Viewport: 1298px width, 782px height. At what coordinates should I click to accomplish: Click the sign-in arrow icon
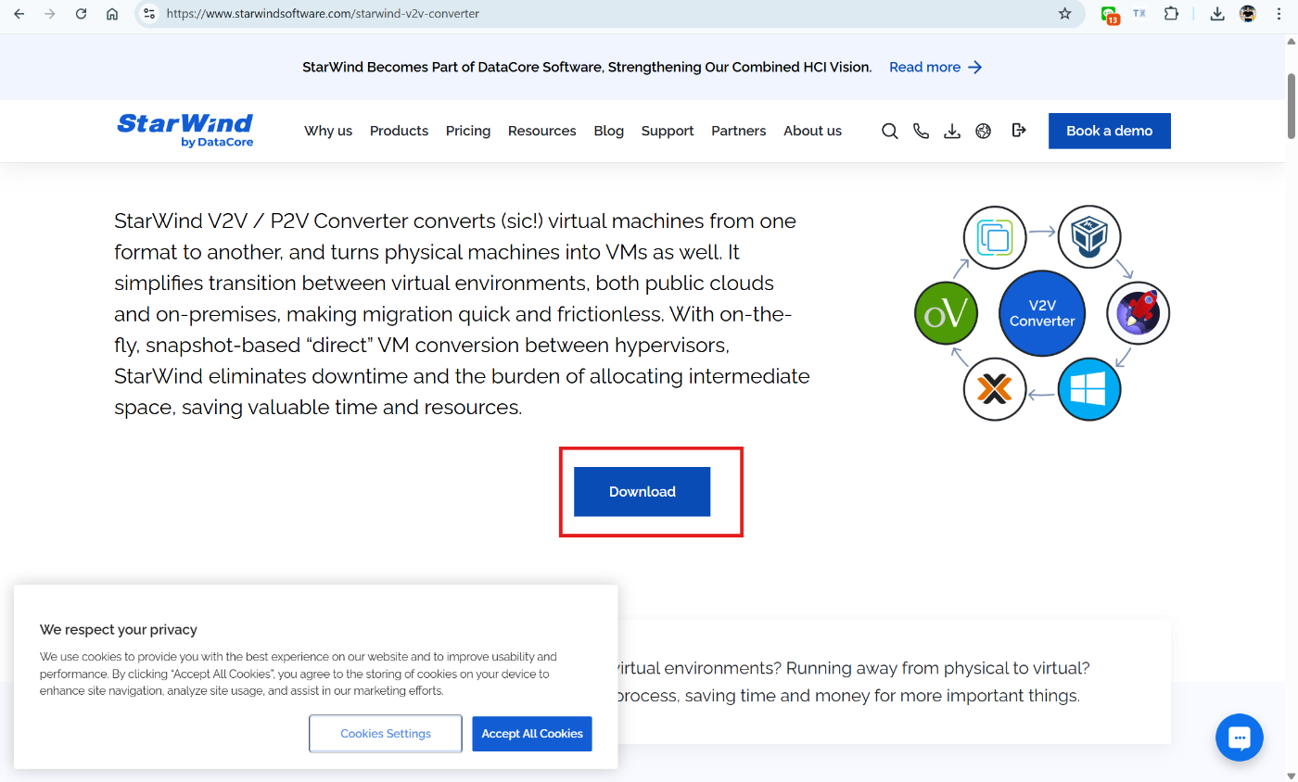pyautogui.click(x=1019, y=130)
